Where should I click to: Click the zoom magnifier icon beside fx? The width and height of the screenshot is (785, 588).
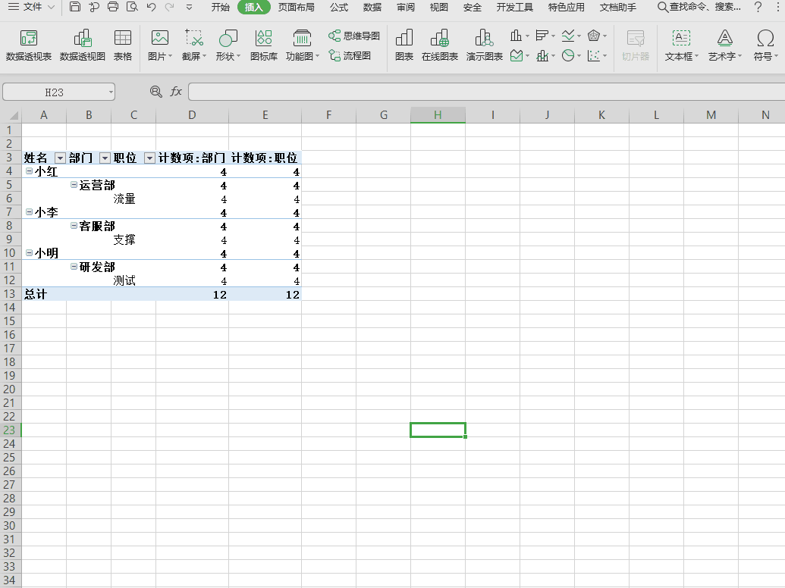tap(155, 92)
